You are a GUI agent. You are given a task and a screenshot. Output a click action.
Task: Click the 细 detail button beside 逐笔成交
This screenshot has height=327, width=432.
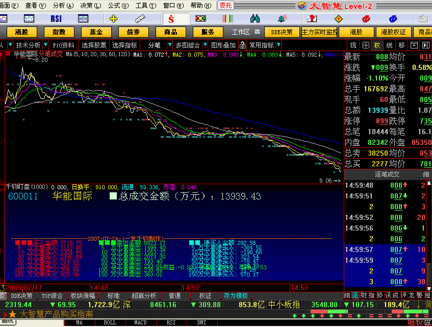[x=426, y=174]
